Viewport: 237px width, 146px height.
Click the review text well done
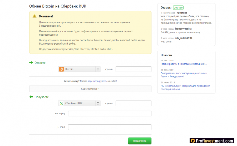(x=166, y=41)
